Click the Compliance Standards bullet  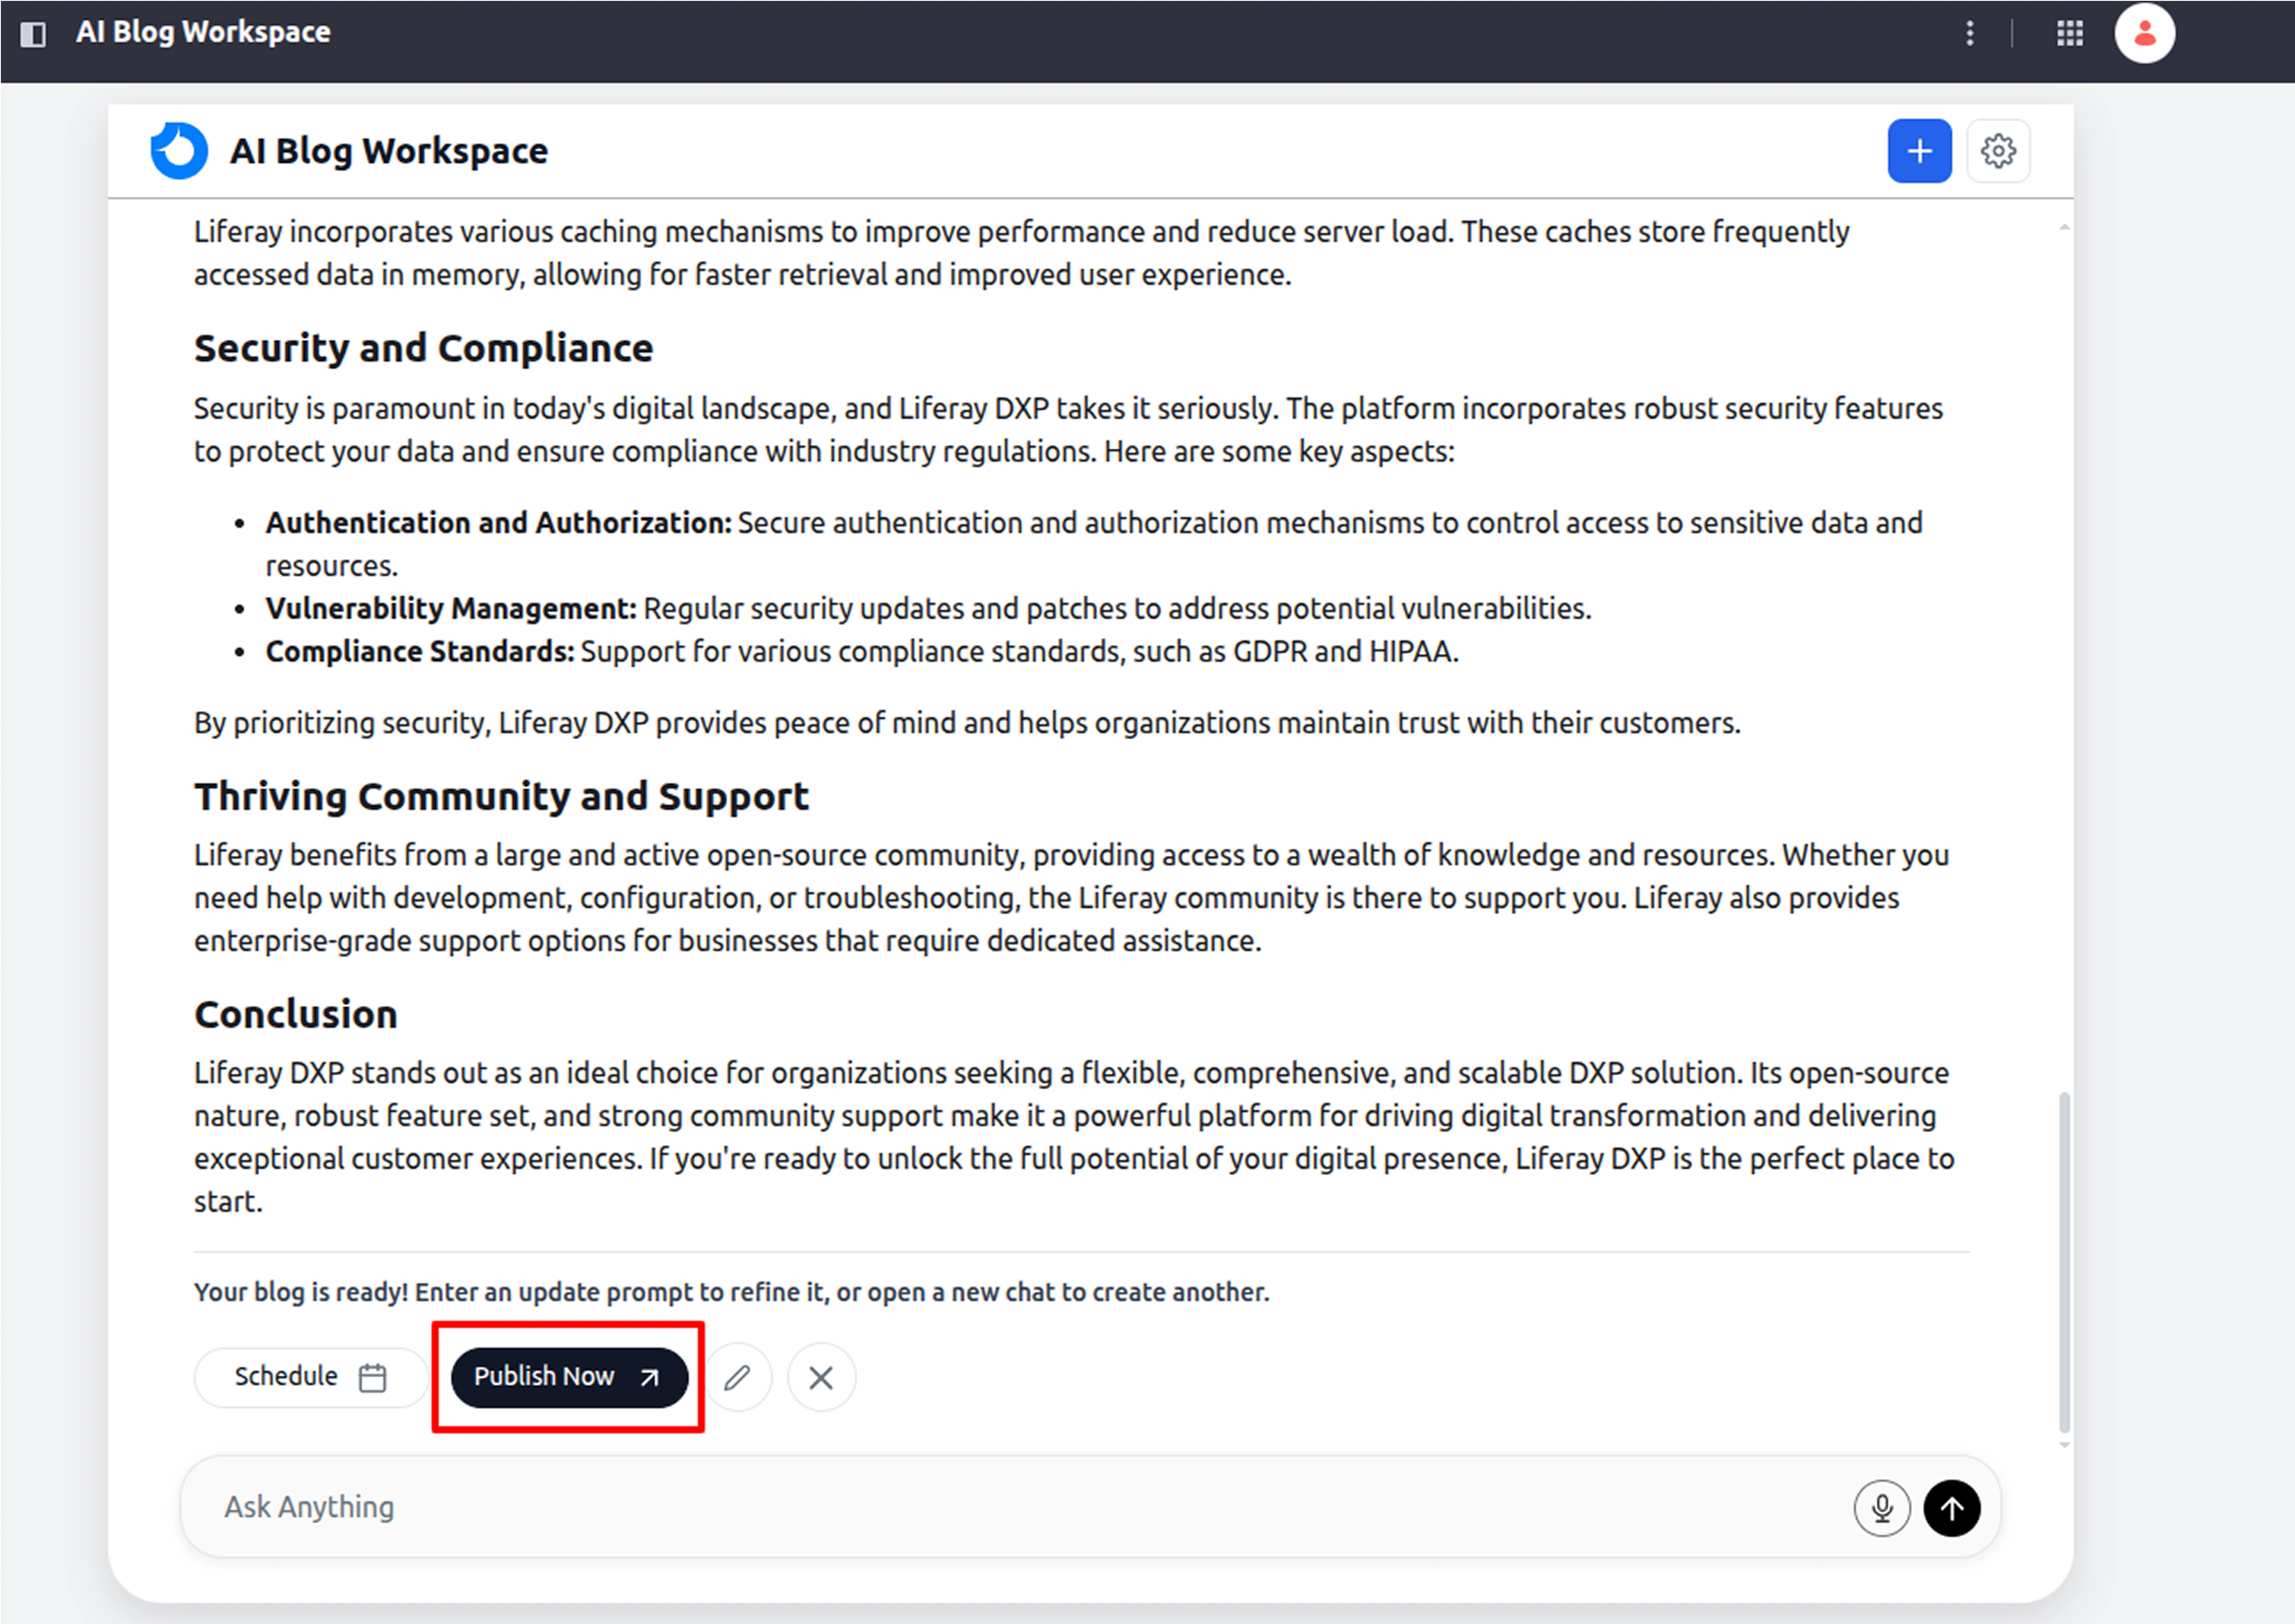[861, 651]
